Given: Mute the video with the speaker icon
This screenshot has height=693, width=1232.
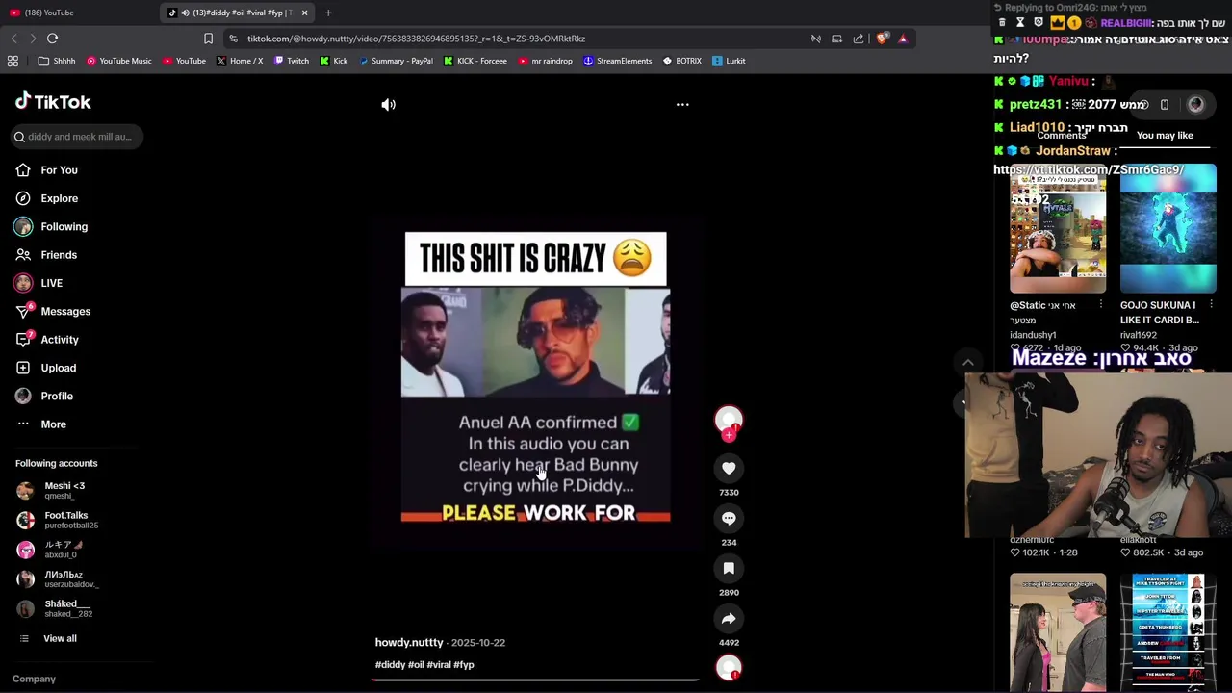Looking at the screenshot, I should coord(388,105).
